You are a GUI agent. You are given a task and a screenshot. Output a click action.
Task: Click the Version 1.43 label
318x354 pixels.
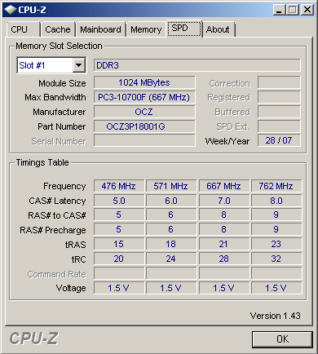pyautogui.click(x=275, y=316)
